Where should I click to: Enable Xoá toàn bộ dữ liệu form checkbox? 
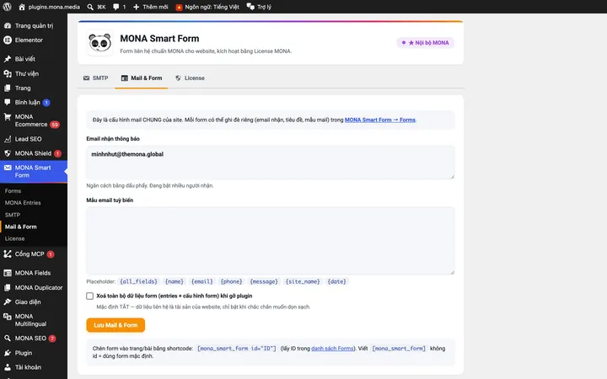click(90, 296)
